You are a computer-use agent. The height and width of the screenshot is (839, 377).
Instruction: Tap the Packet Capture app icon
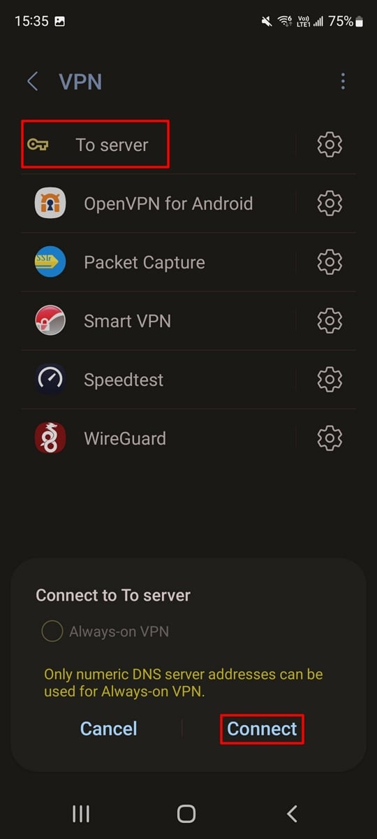pyautogui.click(x=50, y=262)
